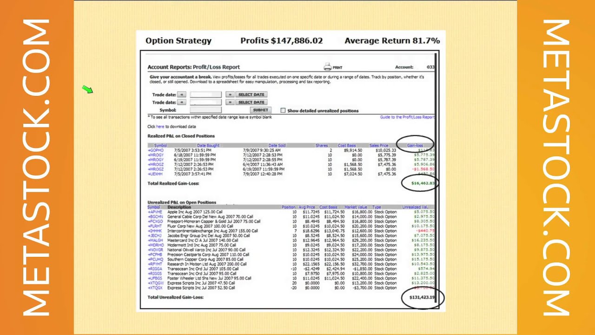Image resolution: width=595 pixels, height=335 pixels.
Task: Open the +PCUHQ Southern Copper link
Action: 156,259
